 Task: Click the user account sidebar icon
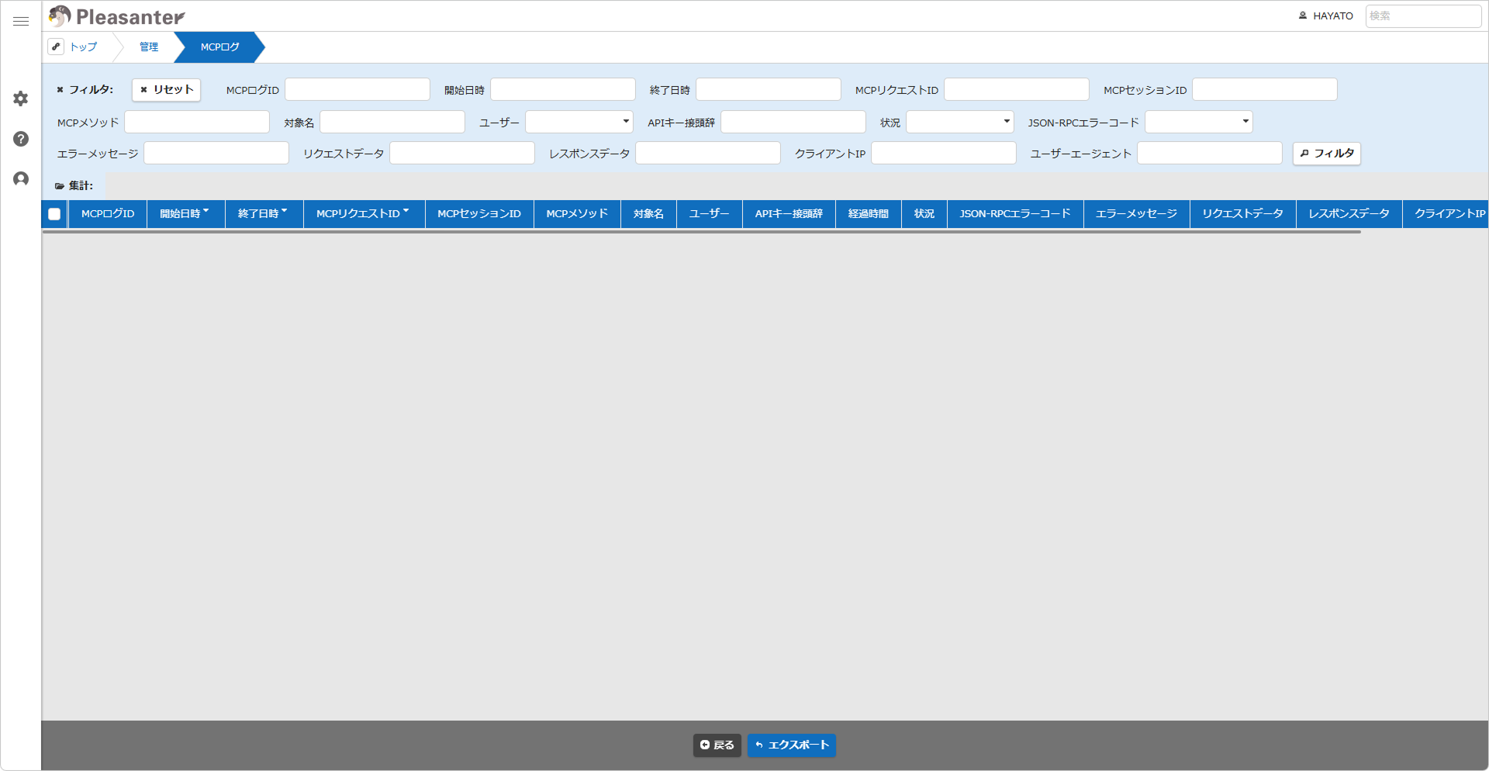coord(21,179)
